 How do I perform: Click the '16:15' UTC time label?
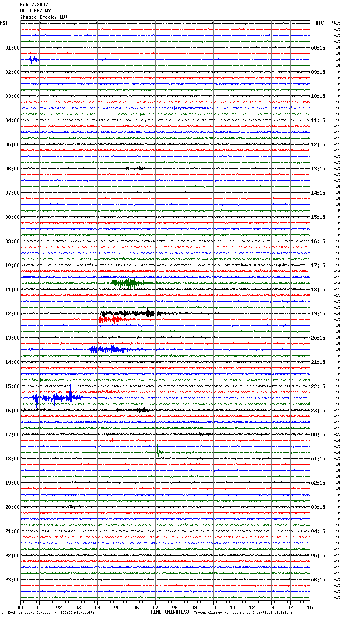(x=318, y=241)
